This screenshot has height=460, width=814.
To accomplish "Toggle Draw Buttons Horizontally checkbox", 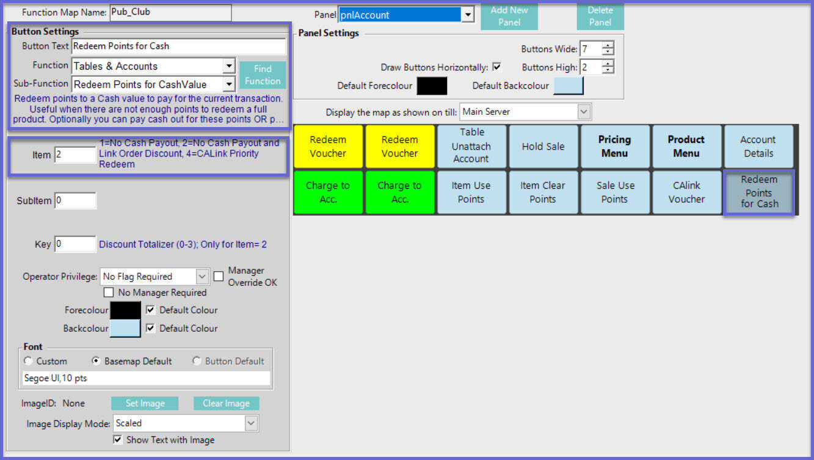I will pyautogui.click(x=496, y=67).
